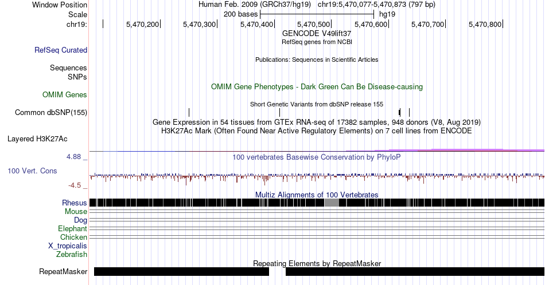Click the X_tropicalis species label
This screenshot has width=545, height=285.
click(x=68, y=246)
